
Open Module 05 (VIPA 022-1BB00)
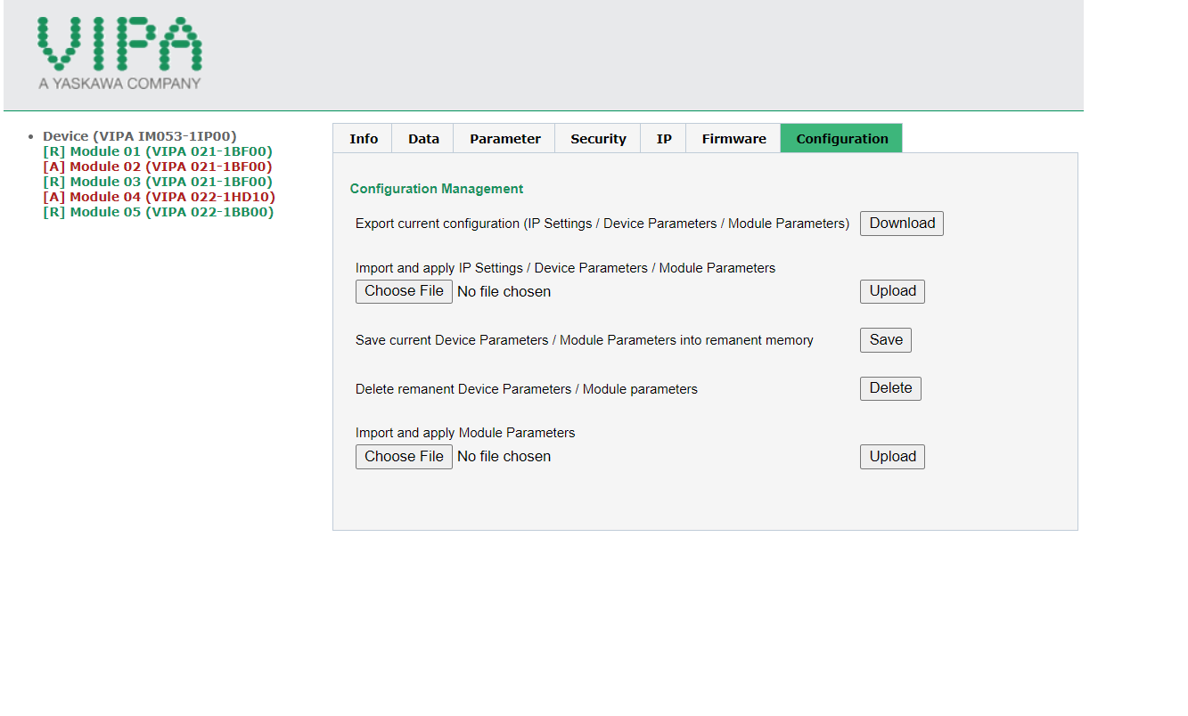tap(159, 212)
